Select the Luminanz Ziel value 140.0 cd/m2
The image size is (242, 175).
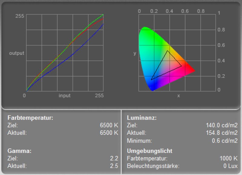click(222, 125)
